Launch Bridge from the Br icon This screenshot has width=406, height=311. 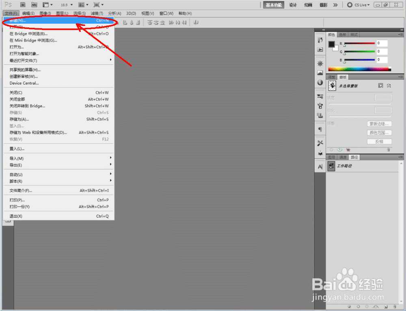tap(23, 4)
